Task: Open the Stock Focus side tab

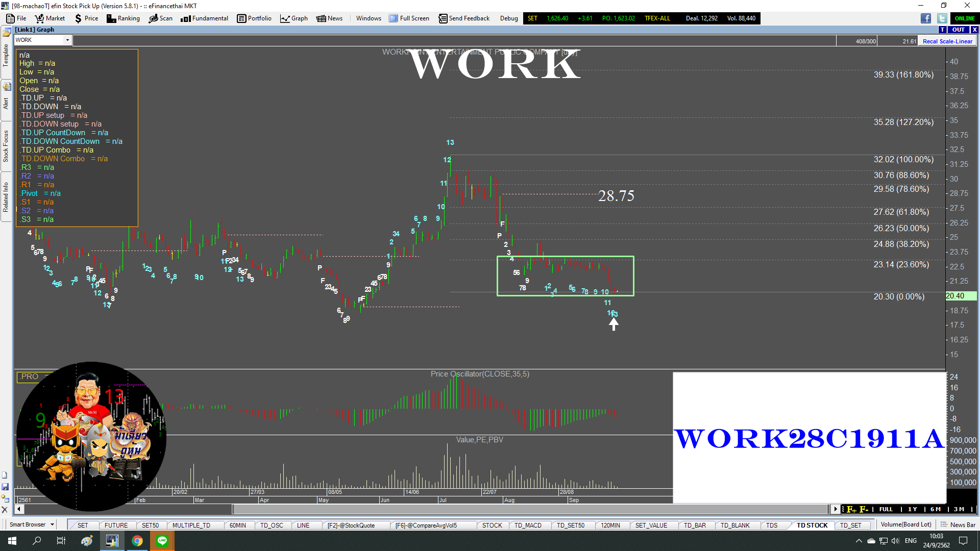Action: point(6,146)
